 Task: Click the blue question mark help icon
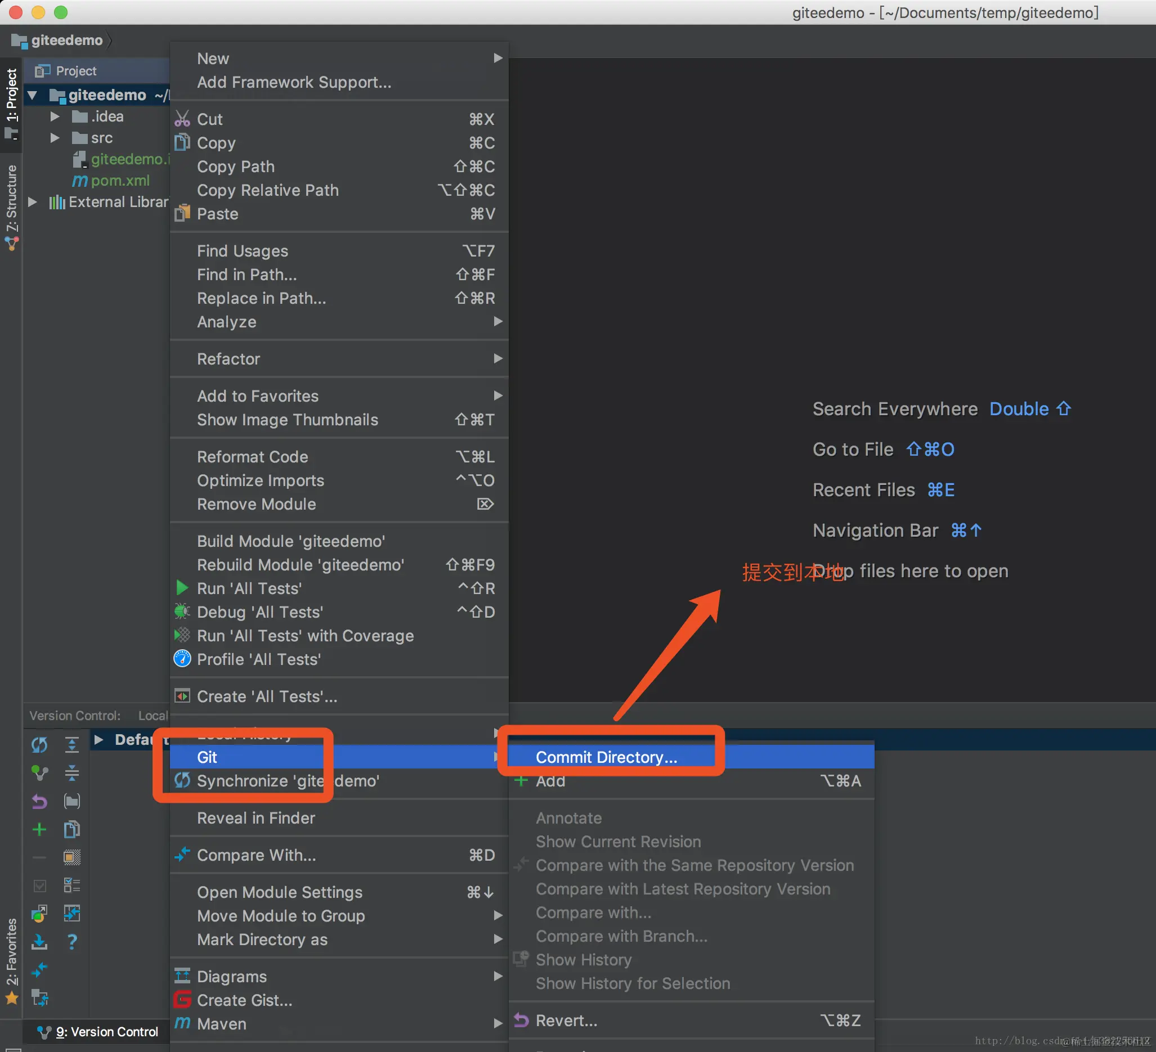pos(71,941)
